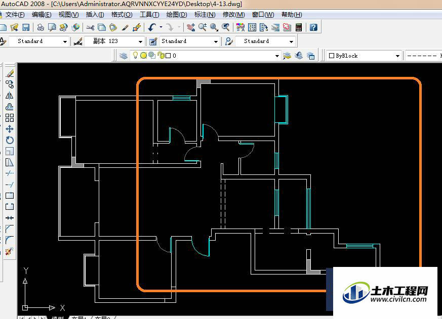Open the QuickCalc calculator icon
442x319 pixels.
click(299, 27)
